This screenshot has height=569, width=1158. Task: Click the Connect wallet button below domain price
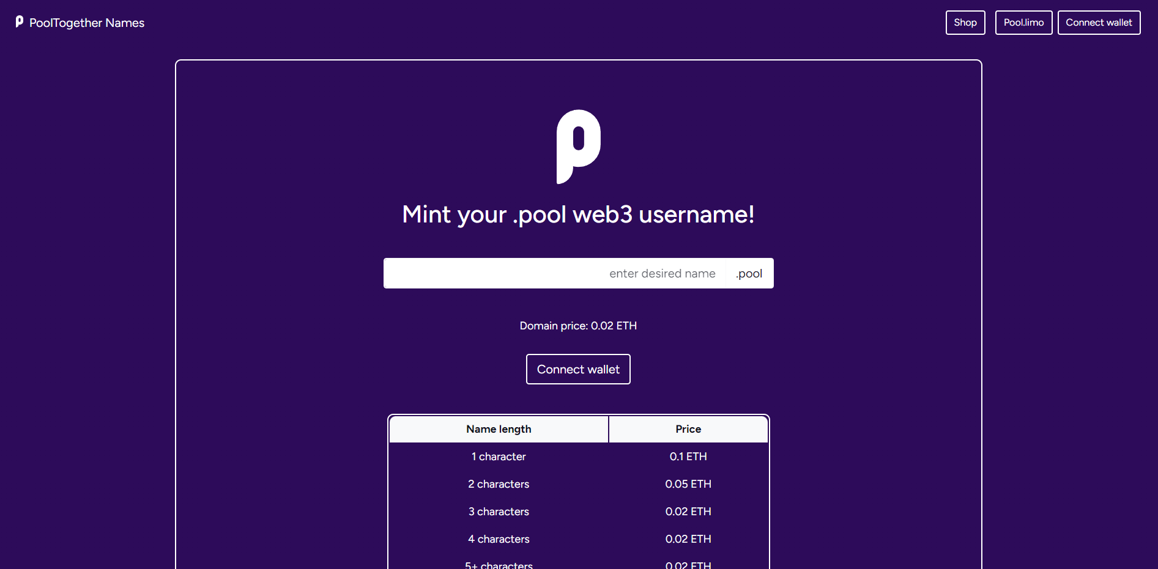pos(578,369)
